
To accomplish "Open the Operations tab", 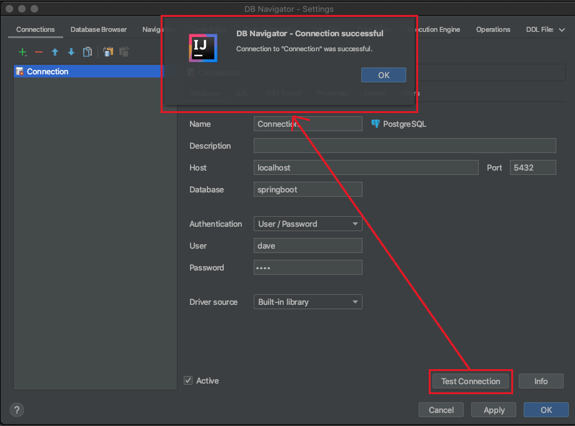I will [x=493, y=29].
